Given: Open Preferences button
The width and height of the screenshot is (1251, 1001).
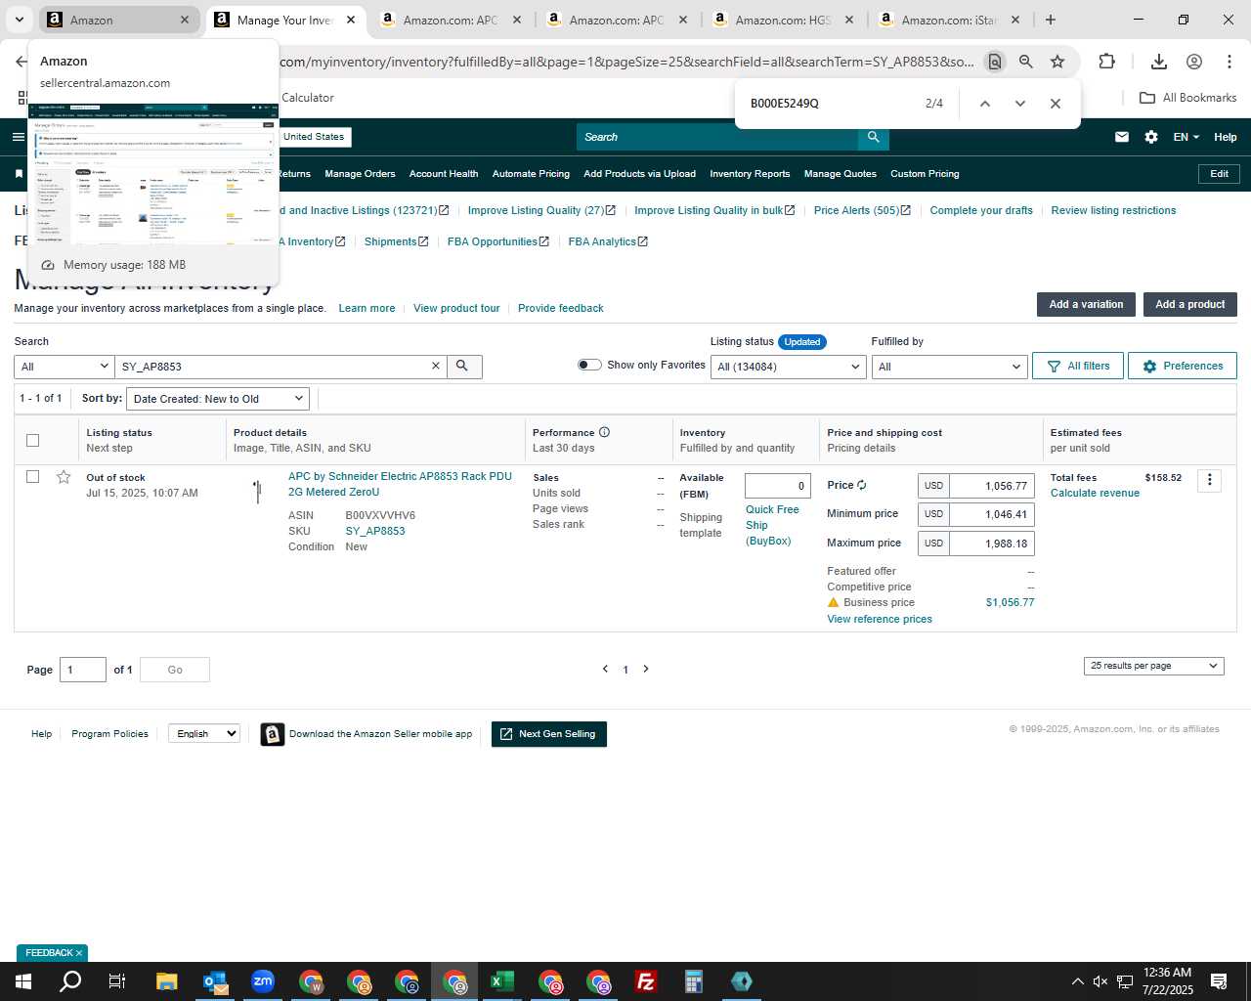Looking at the screenshot, I should [x=1183, y=366].
